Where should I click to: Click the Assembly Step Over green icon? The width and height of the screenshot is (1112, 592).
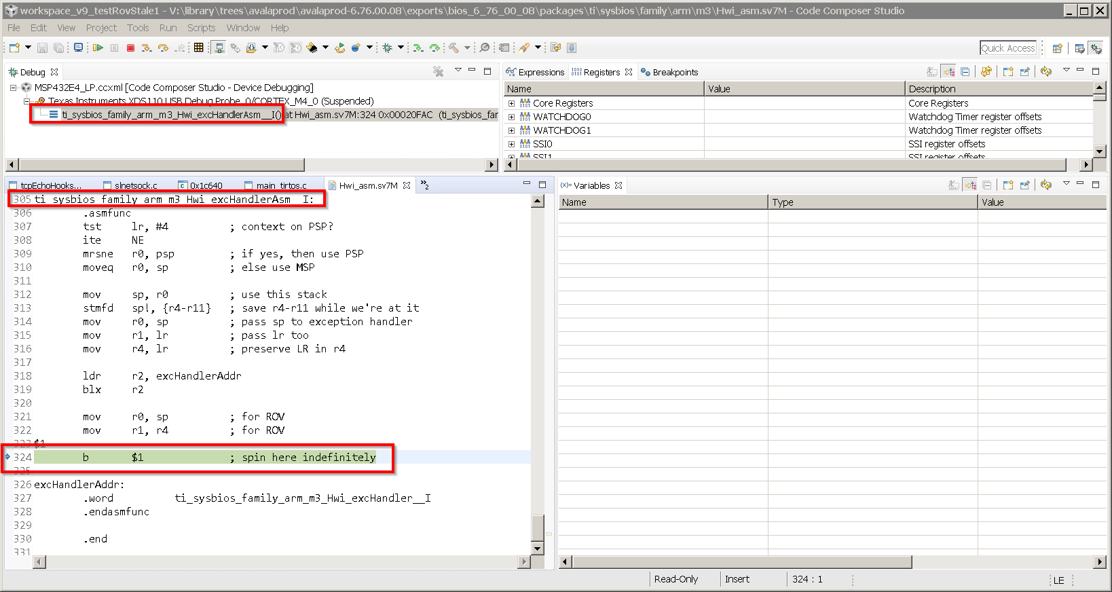(x=434, y=48)
